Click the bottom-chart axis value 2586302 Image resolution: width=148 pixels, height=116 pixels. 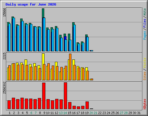(4, 88)
